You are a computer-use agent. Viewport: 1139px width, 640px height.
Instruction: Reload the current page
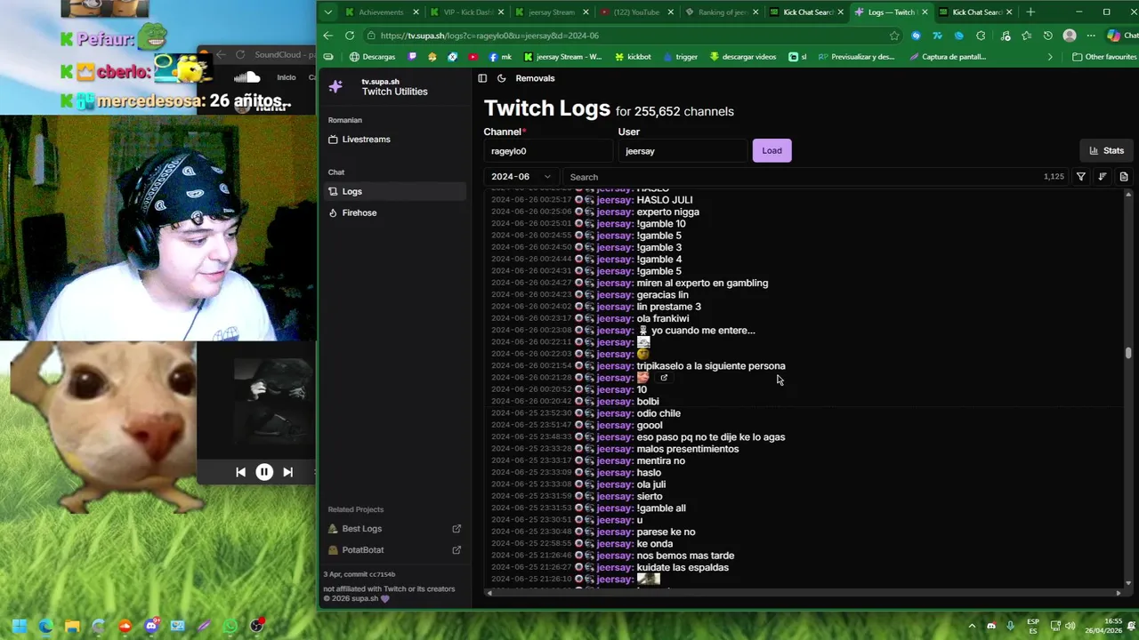(x=350, y=36)
